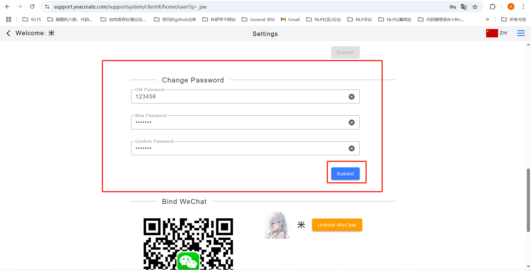The width and height of the screenshot is (531, 270).
Task: Clear the Old Password field
Action: pos(351,97)
